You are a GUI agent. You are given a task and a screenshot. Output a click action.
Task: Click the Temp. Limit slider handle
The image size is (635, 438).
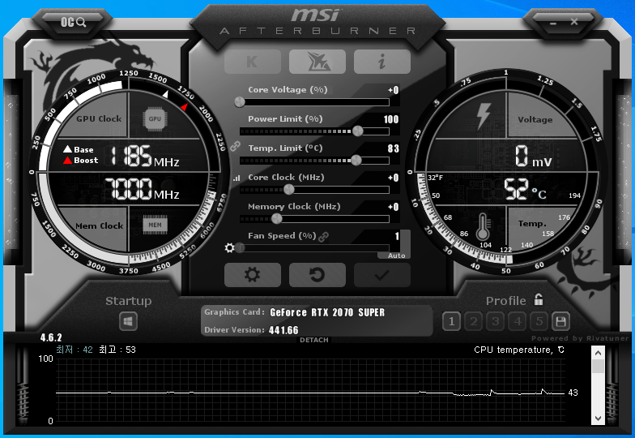point(356,161)
